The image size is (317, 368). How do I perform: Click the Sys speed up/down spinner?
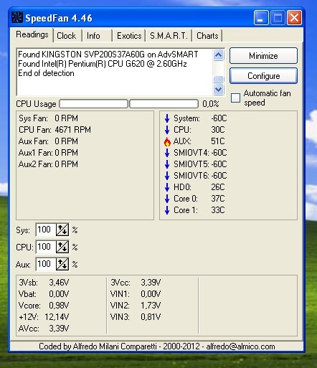click(x=62, y=230)
